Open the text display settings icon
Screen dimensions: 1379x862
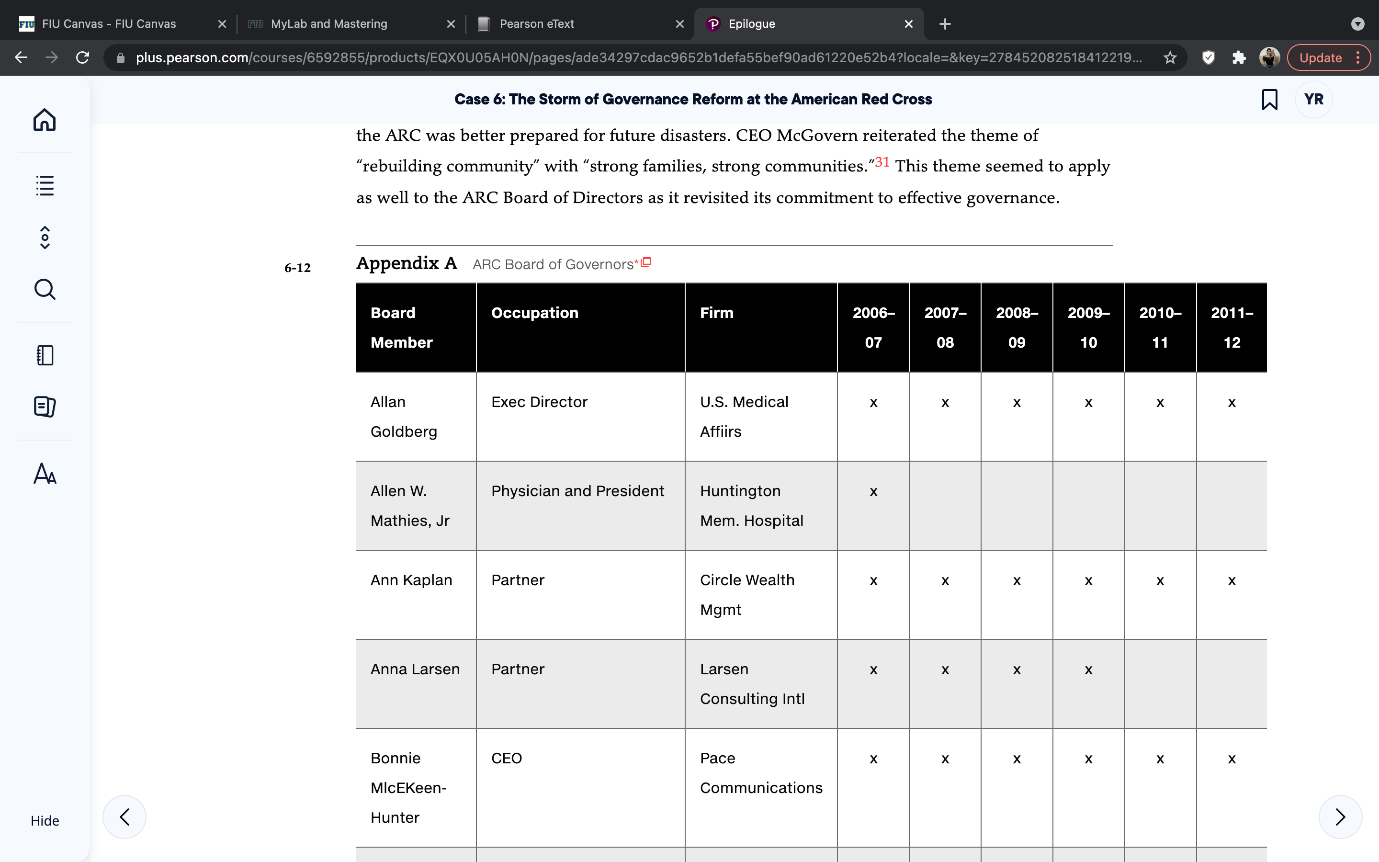(45, 473)
